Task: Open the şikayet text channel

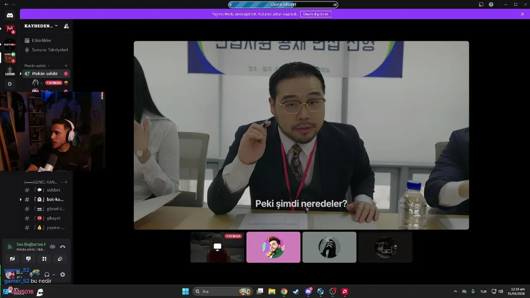Action: click(x=46, y=218)
